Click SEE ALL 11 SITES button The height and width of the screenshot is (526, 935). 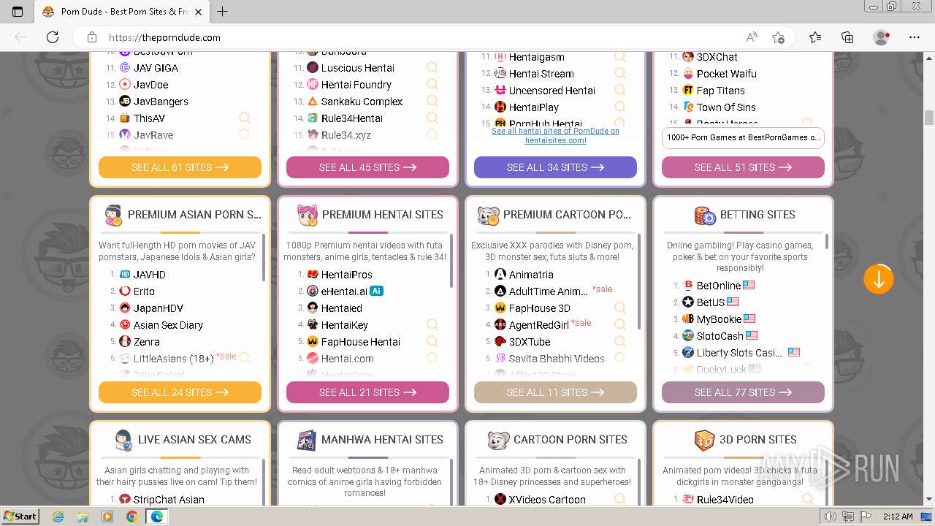pyautogui.click(x=555, y=392)
